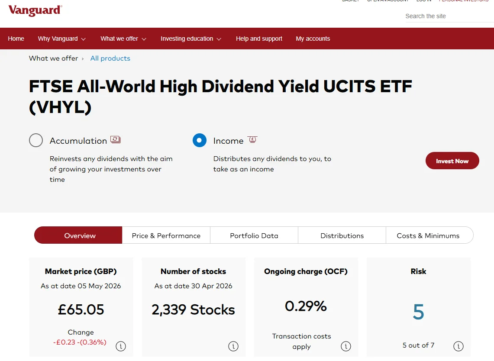
Task: Switch to the Overview tab
Action: click(x=78, y=235)
